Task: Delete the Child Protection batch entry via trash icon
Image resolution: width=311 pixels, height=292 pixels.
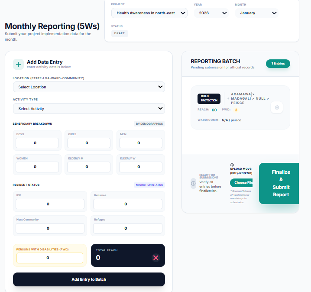Action: click(277, 107)
